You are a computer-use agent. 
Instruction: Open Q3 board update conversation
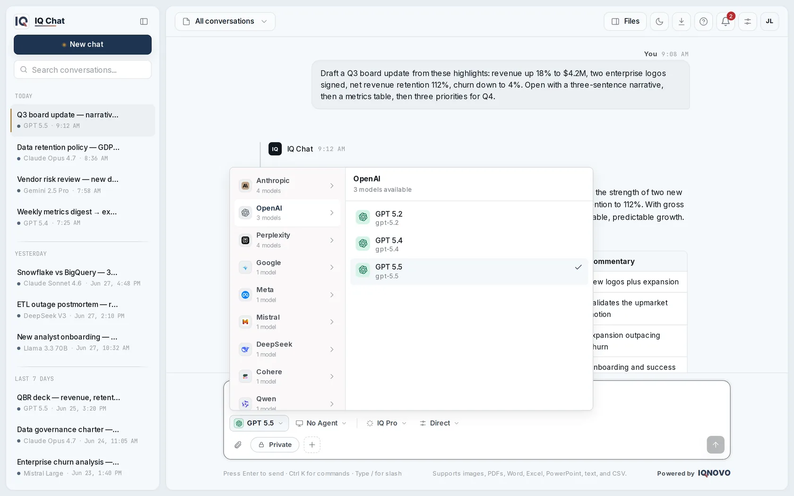(x=83, y=120)
